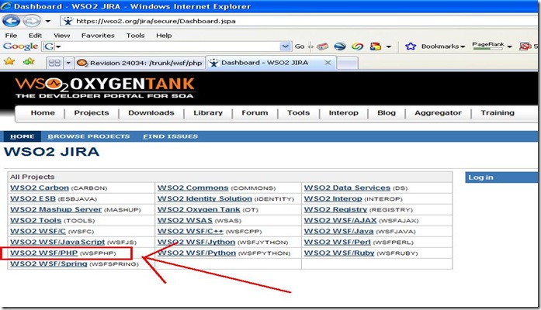Select the FIND ISSUES tab

pyautogui.click(x=171, y=136)
